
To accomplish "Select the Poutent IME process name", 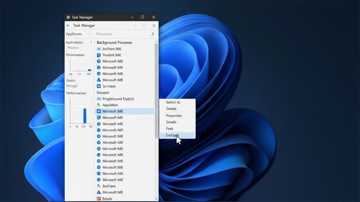I will click(x=112, y=55).
